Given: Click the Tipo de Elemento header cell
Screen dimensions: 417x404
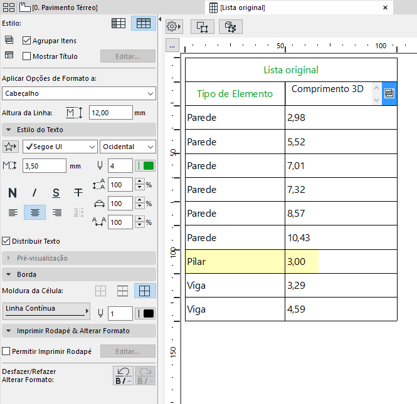Looking at the screenshot, I should (235, 93).
